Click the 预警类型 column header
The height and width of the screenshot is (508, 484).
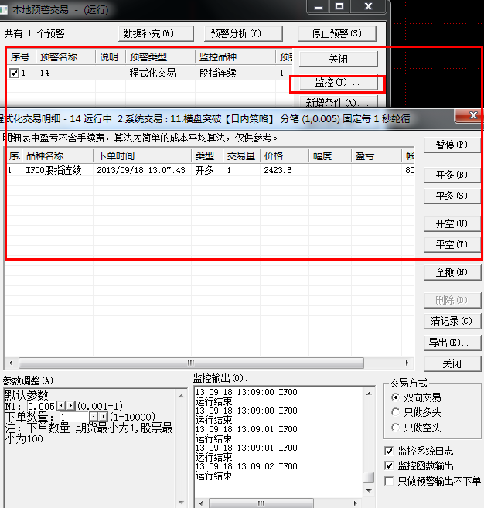tap(160, 57)
